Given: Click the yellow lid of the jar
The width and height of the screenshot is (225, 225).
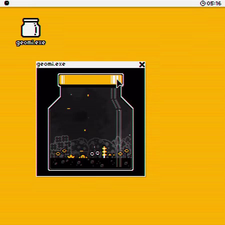Looking at the screenshot, I should [91, 80].
